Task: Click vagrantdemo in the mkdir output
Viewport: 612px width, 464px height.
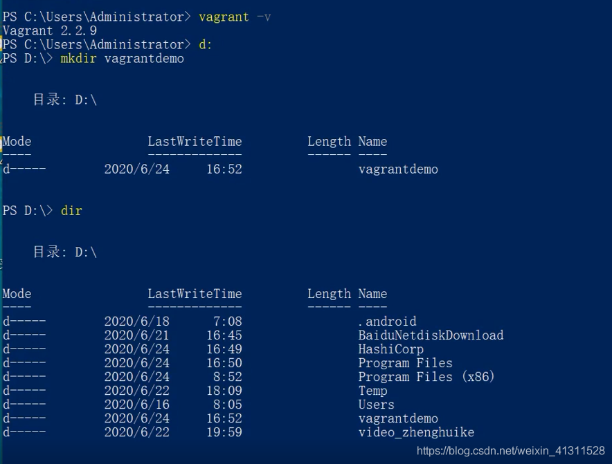Action: pyautogui.click(x=398, y=169)
